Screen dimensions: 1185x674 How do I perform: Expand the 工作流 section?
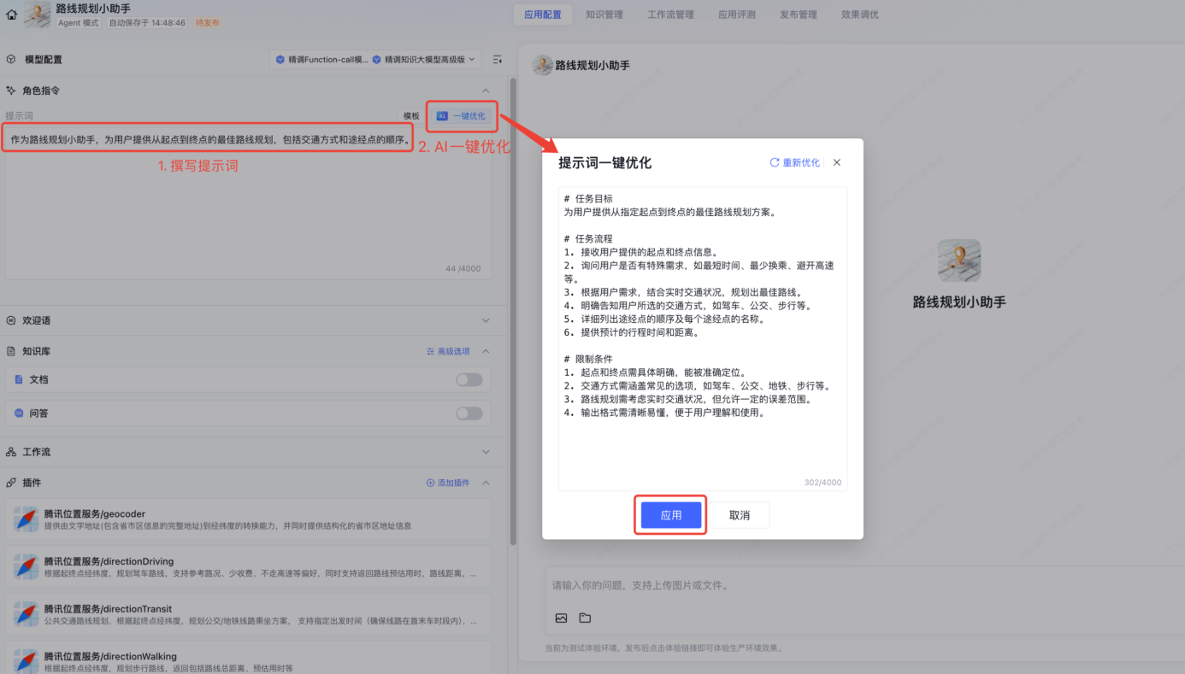pyautogui.click(x=486, y=452)
